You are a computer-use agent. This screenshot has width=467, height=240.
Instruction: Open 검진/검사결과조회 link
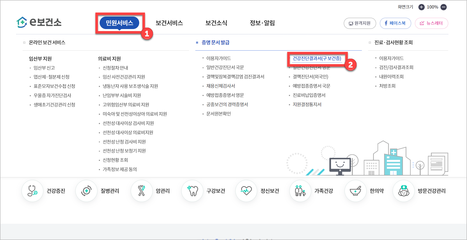coord(396,67)
